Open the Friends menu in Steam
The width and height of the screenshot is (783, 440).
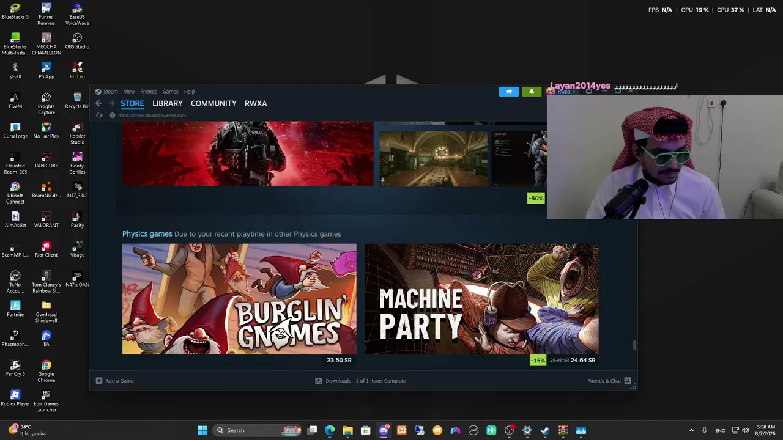pyautogui.click(x=149, y=92)
